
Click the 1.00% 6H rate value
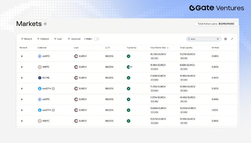(x=215, y=110)
